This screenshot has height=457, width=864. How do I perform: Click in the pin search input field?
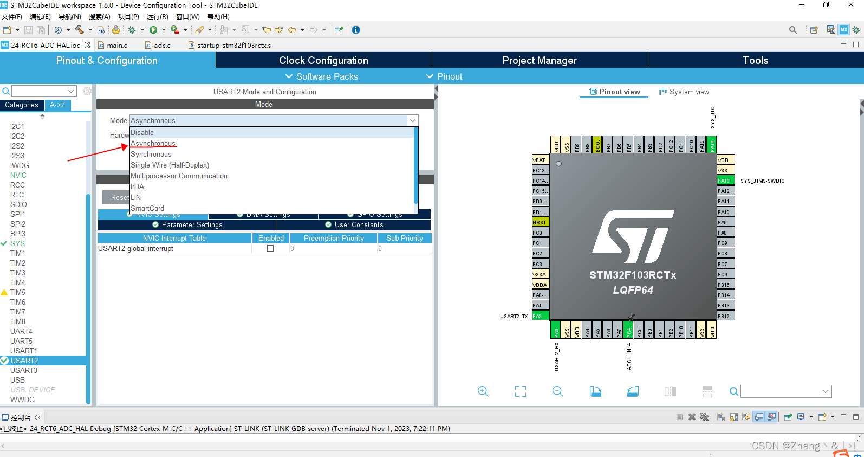pos(781,391)
